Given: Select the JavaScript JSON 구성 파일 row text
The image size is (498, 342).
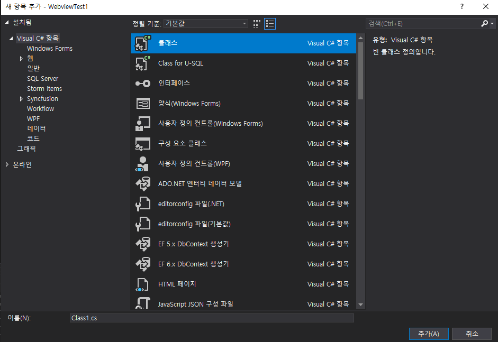Looking at the screenshot, I should pyautogui.click(x=196, y=304).
